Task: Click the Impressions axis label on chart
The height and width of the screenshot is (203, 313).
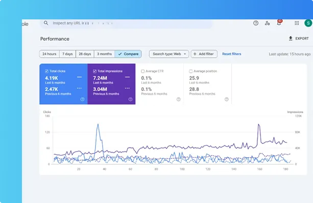Action: pos(295,112)
